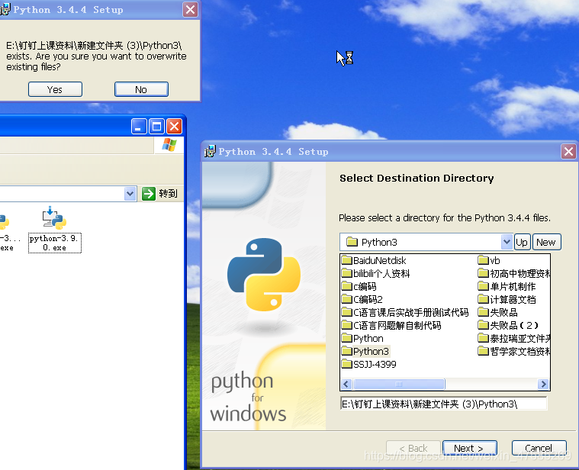Select the SSJJ-4399 folder
Viewport: 579px width, 470px height.
pos(369,365)
